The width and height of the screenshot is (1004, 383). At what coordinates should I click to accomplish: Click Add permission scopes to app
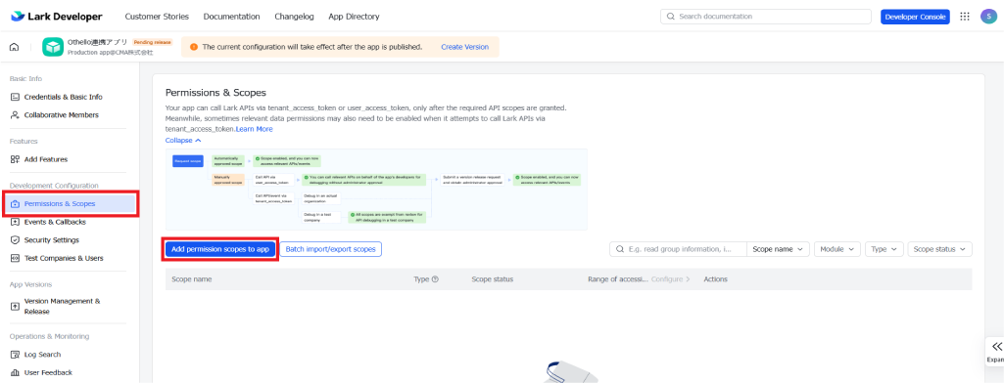tap(220, 249)
